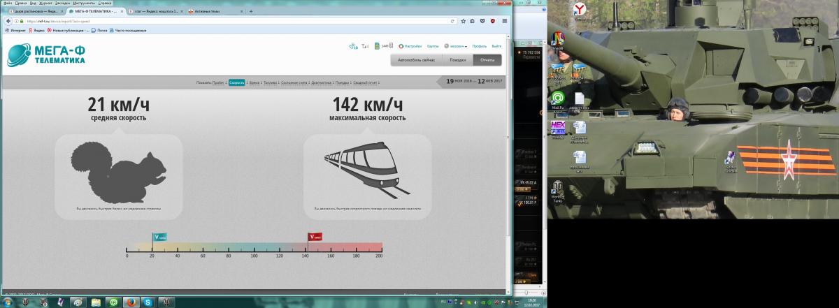Click the taskbar clock
839x308 pixels.
tap(533, 302)
